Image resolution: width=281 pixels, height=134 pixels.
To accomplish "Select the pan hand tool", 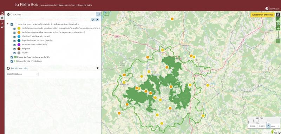I will [278, 15].
